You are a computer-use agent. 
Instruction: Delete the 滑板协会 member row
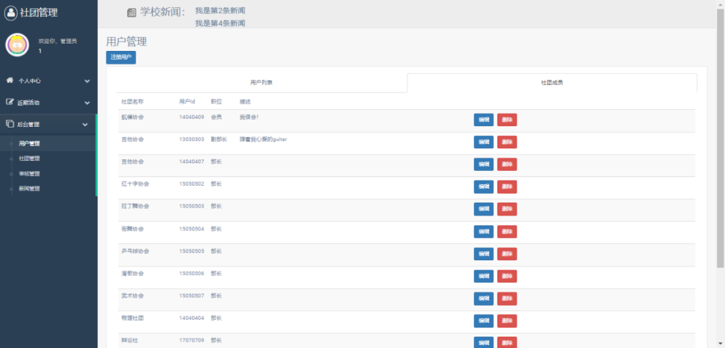tap(507, 276)
